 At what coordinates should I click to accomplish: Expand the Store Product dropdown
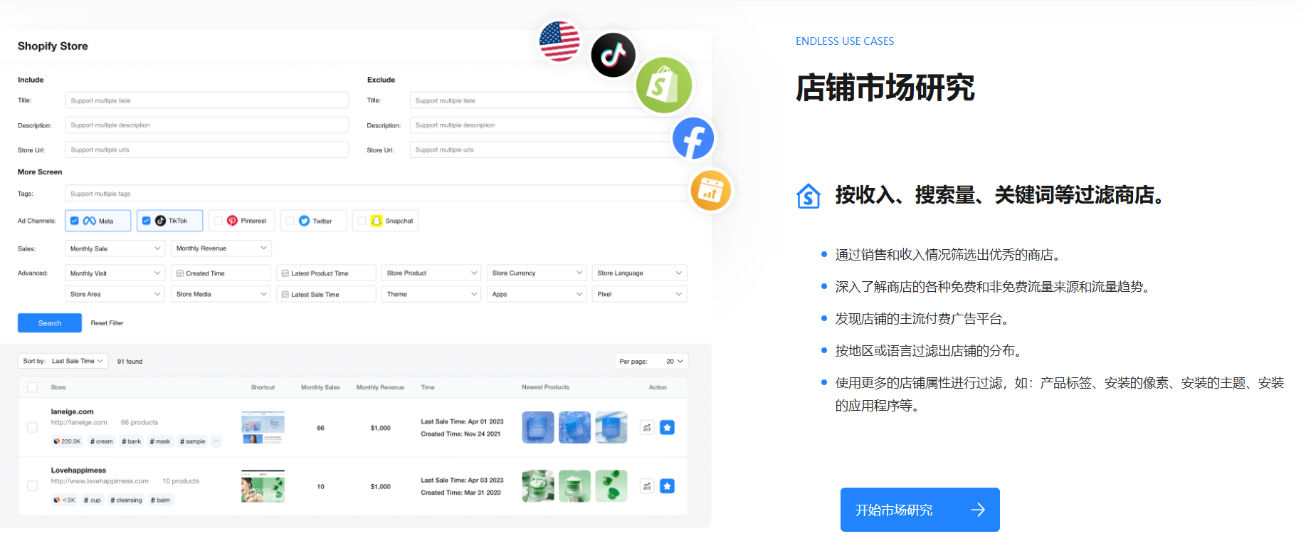point(431,273)
